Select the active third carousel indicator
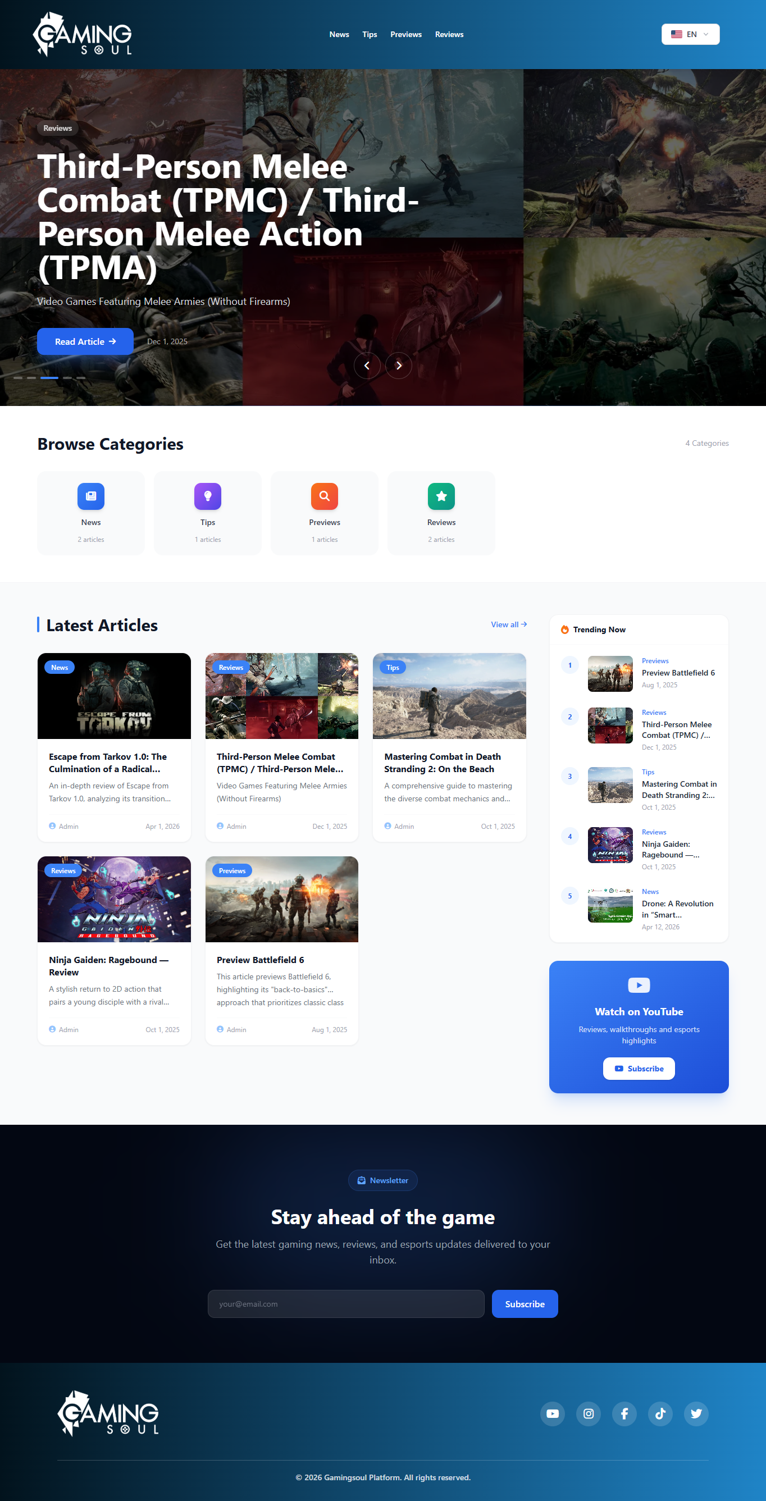Viewport: 766px width, 1501px height. 49,377
